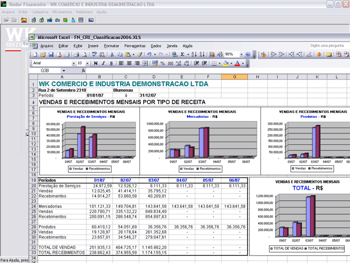The height and width of the screenshot is (263, 350).
Task: Toggle italic formatting (I button)
Action: point(103,64)
